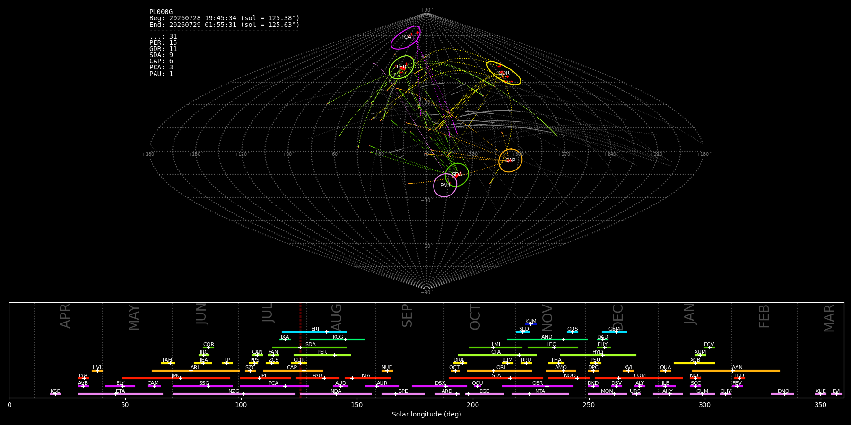Click the pink PAU radiant circle on sky map
Screen dimensions: 851x425
pyautogui.click(x=445, y=186)
